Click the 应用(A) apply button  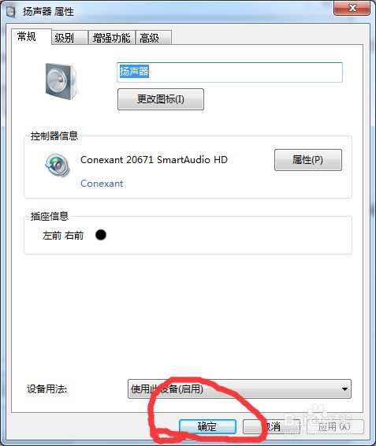tap(335, 426)
